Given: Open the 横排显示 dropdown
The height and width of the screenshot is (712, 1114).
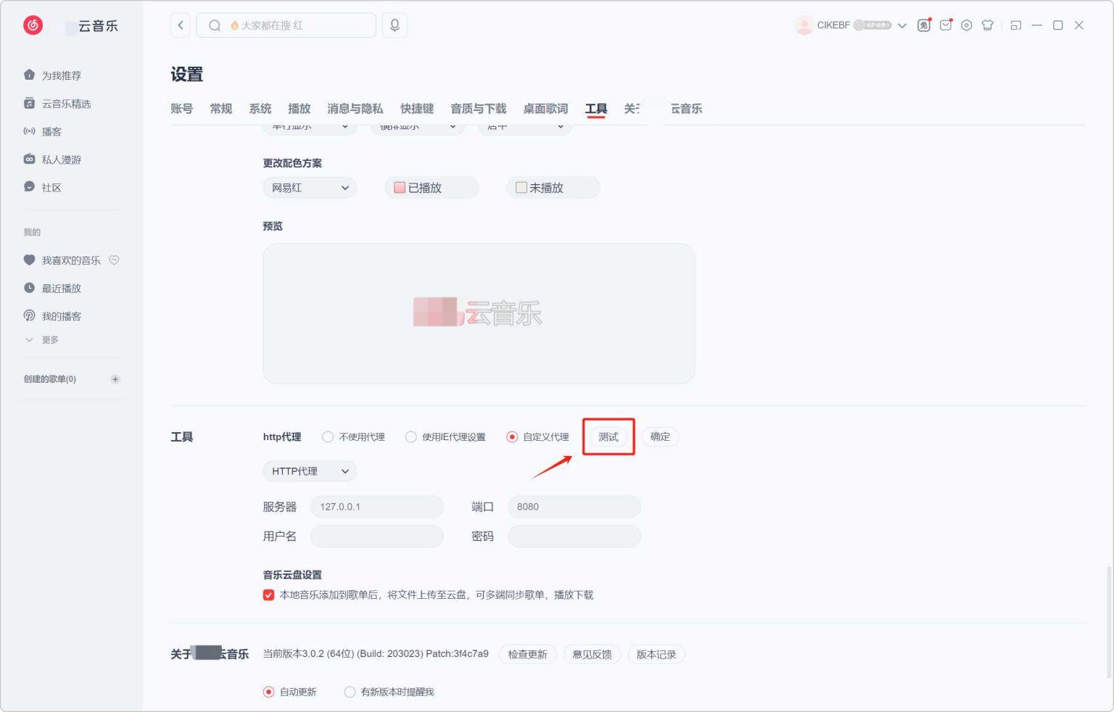Looking at the screenshot, I should pyautogui.click(x=418, y=128).
